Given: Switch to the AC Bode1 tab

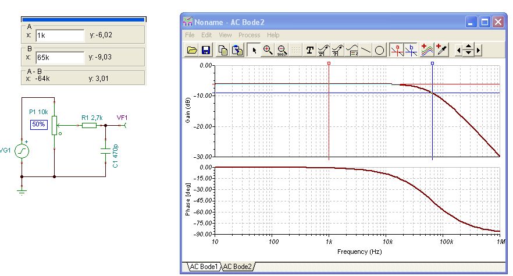Looking at the screenshot, I should 204,267.
